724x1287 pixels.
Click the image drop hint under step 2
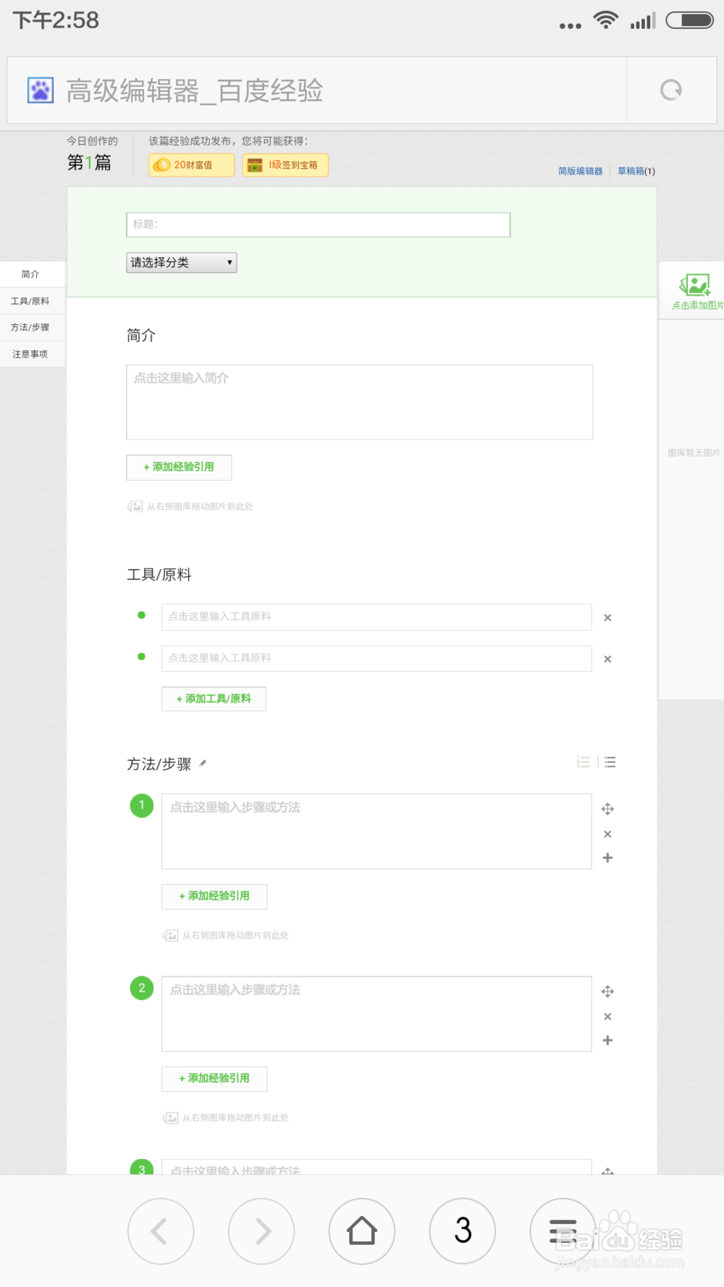226,1118
